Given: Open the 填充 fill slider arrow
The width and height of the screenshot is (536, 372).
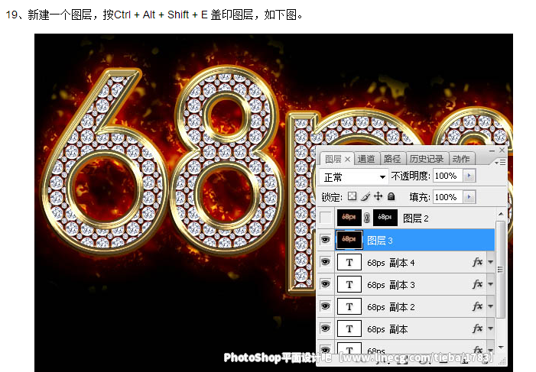Looking at the screenshot, I should pos(469,197).
